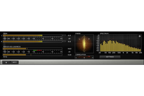This screenshot has width=144, height=96.
Task: Click the RMS label
Action: point(5,57)
